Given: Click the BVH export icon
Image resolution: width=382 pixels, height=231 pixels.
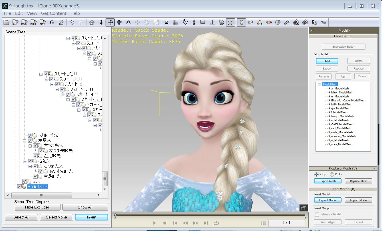Looking at the screenshot, I should click(33, 22).
